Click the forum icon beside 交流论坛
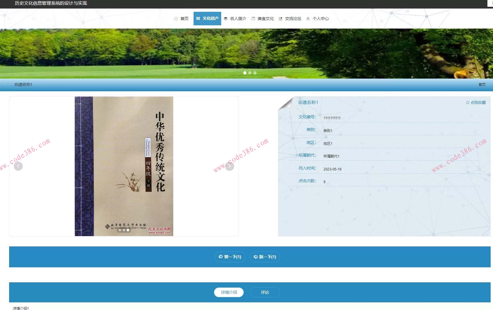 tap(280, 18)
